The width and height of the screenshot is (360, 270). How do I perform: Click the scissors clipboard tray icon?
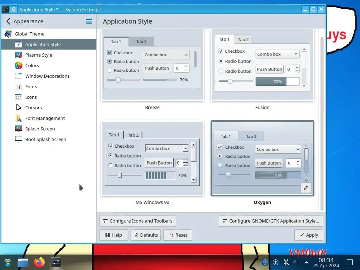pyautogui.click(x=286, y=262)
